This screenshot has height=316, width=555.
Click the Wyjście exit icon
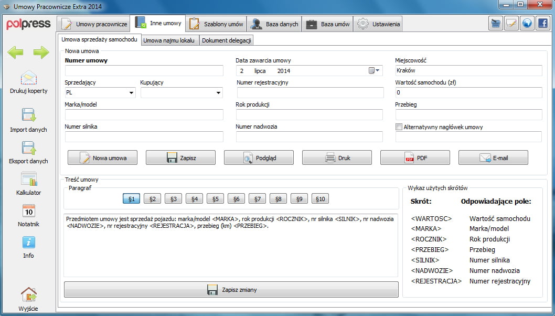pyautogui.click(x=28, y=295)
